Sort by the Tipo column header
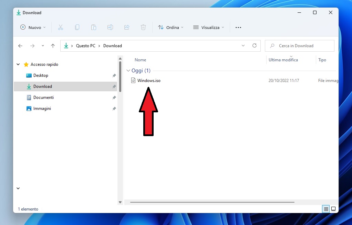 322,60
